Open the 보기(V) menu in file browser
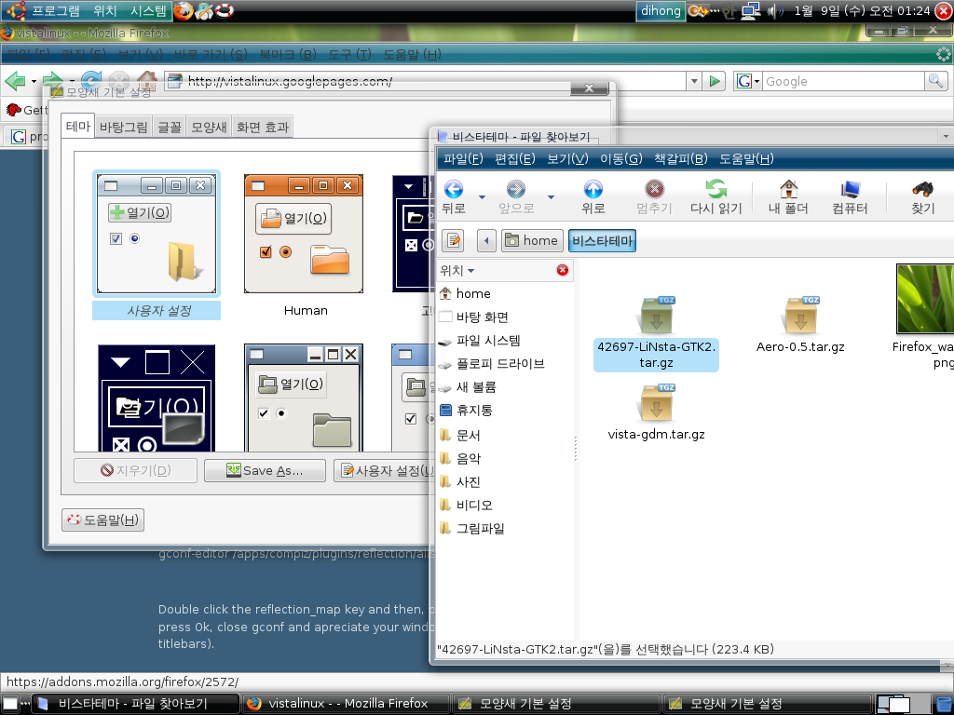This screenshot has width=954, height=715. point(567,158)
